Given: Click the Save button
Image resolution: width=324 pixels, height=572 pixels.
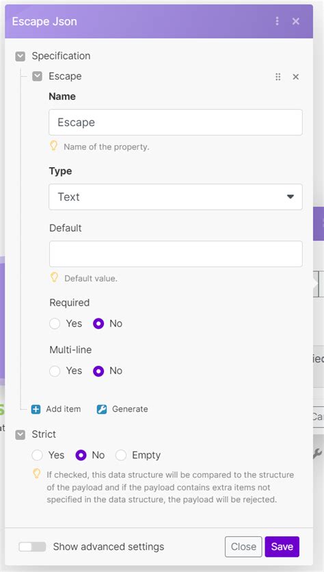Looking at the screenshot, I should click(282, 547).
